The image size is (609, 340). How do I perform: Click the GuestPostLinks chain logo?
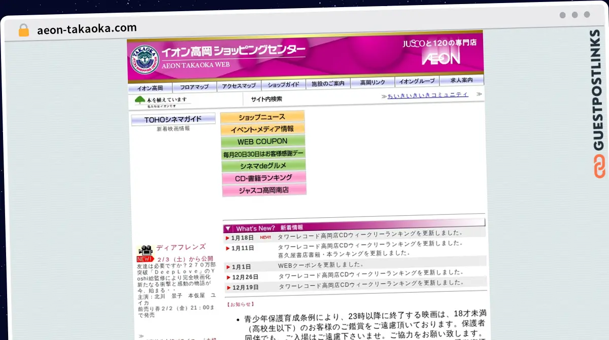[x=599, y=167]
